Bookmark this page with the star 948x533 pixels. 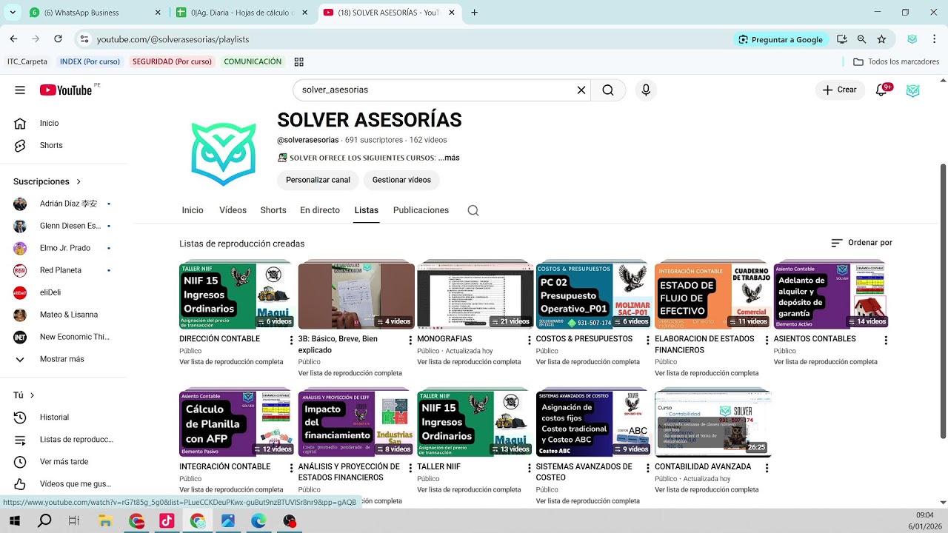pos(881,39)
